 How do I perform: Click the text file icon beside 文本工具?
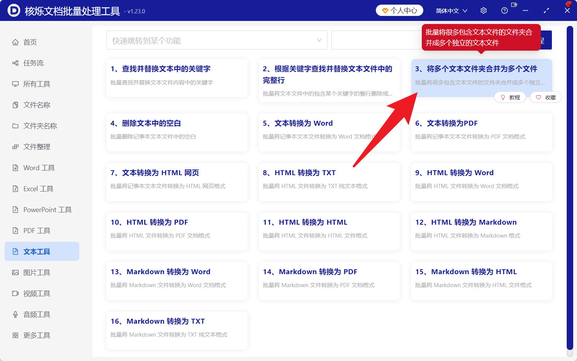coord(15,252)
